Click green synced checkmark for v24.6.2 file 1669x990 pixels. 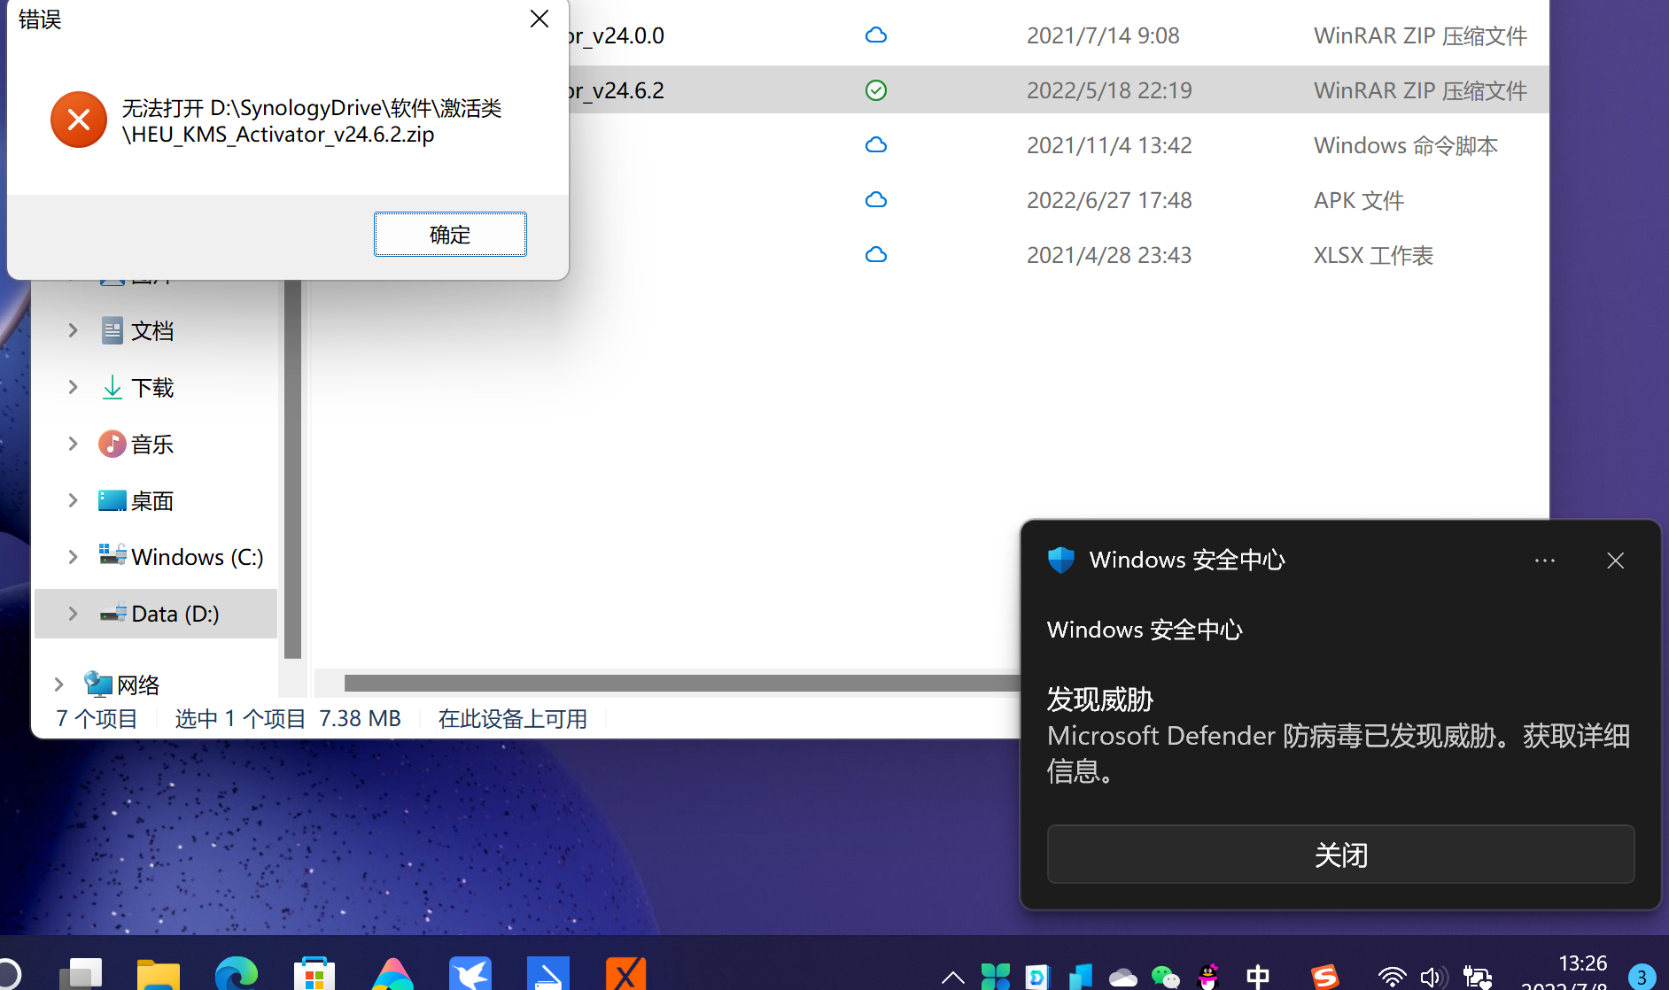[876, 90]
